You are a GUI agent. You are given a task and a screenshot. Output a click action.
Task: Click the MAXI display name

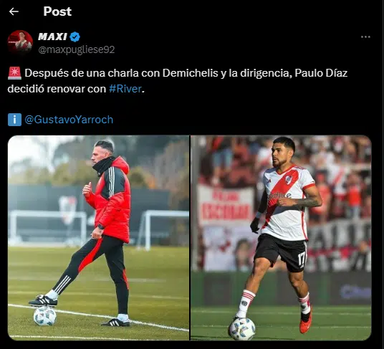point(52,37)
